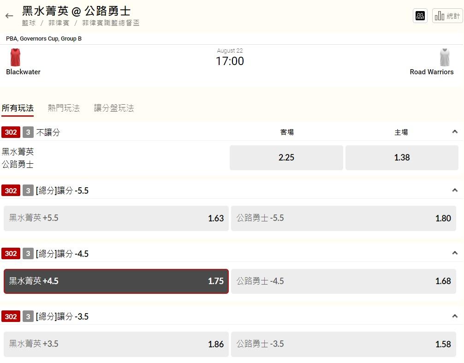Select 黑水菁英 +5.5 odds 1.63
This screenshot has height=363, width=464.
click(x=116, y=218)
